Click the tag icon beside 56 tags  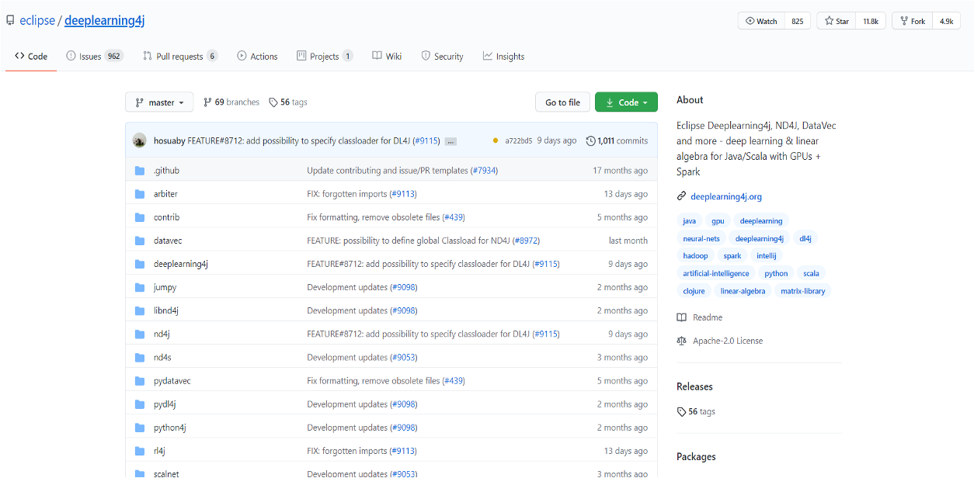[x=273, y=102]
